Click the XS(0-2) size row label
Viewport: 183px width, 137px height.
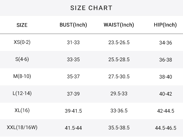click(22, 42)
